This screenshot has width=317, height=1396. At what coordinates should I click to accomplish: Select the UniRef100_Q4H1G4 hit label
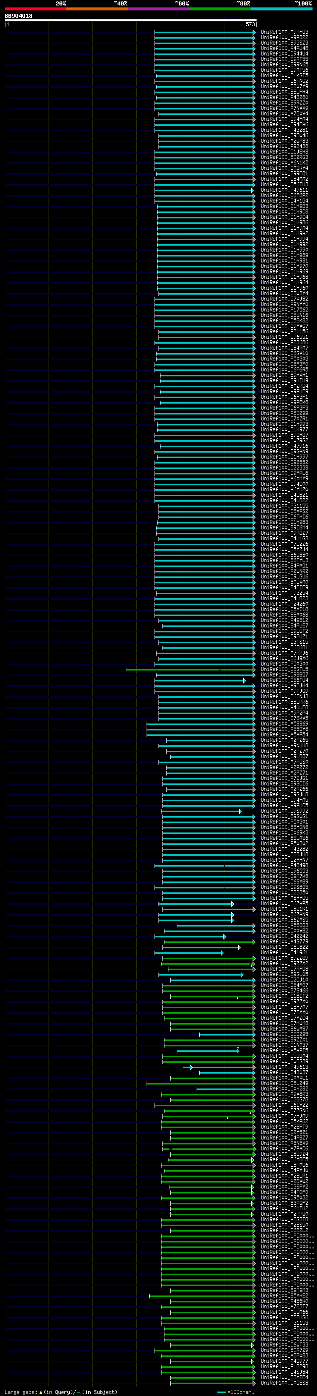click(x=284, y=201)
